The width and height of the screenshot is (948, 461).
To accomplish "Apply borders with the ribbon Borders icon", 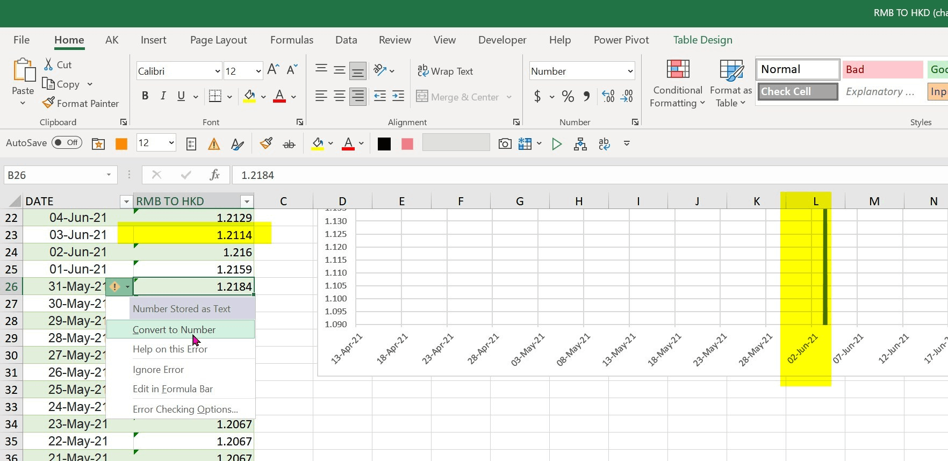I will [x=215, y=96].
